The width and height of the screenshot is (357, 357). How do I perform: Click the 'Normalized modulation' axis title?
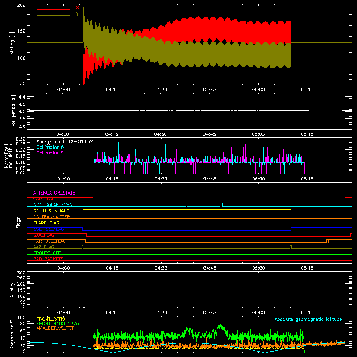8,156
